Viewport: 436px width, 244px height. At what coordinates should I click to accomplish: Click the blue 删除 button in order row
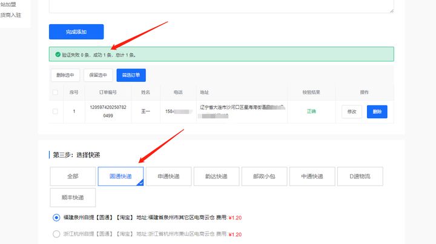point(377,112)
